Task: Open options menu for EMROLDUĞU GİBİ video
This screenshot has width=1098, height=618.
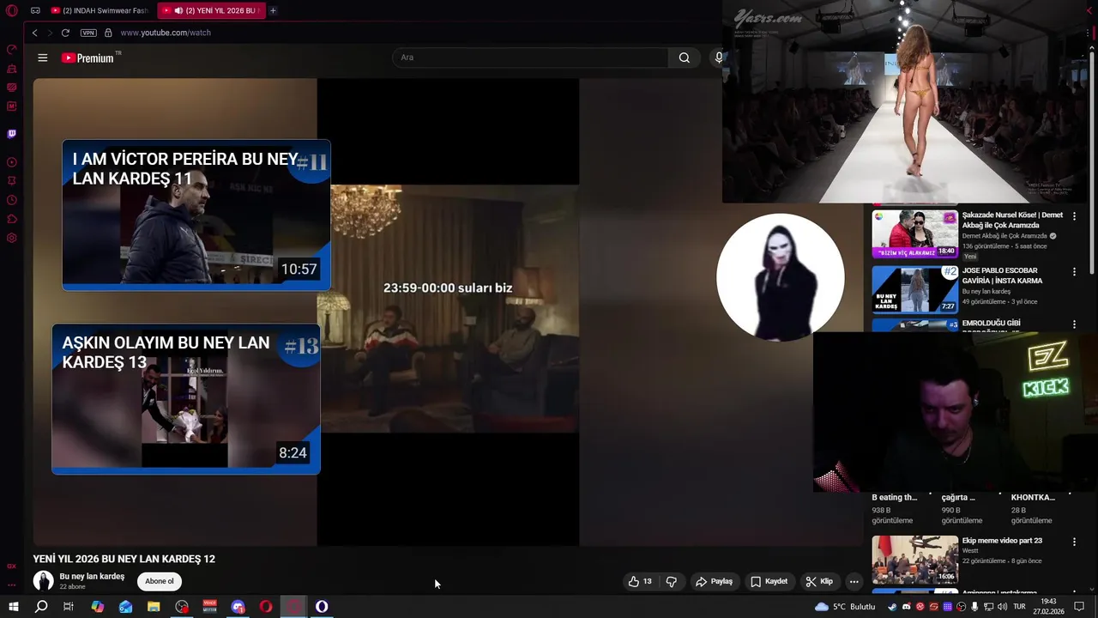Action: [1074, 324]
